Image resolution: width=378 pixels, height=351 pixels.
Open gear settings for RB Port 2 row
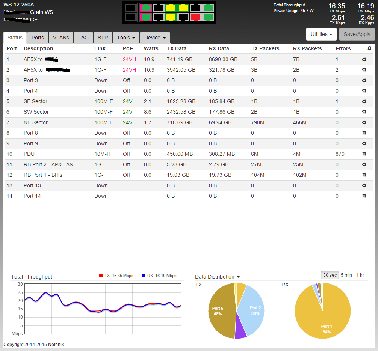click(364, 164)
